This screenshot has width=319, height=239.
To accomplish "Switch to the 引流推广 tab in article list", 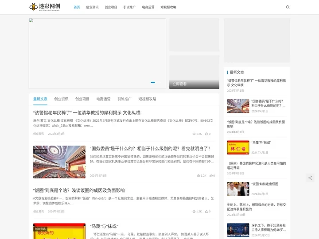I will [124, 99].
